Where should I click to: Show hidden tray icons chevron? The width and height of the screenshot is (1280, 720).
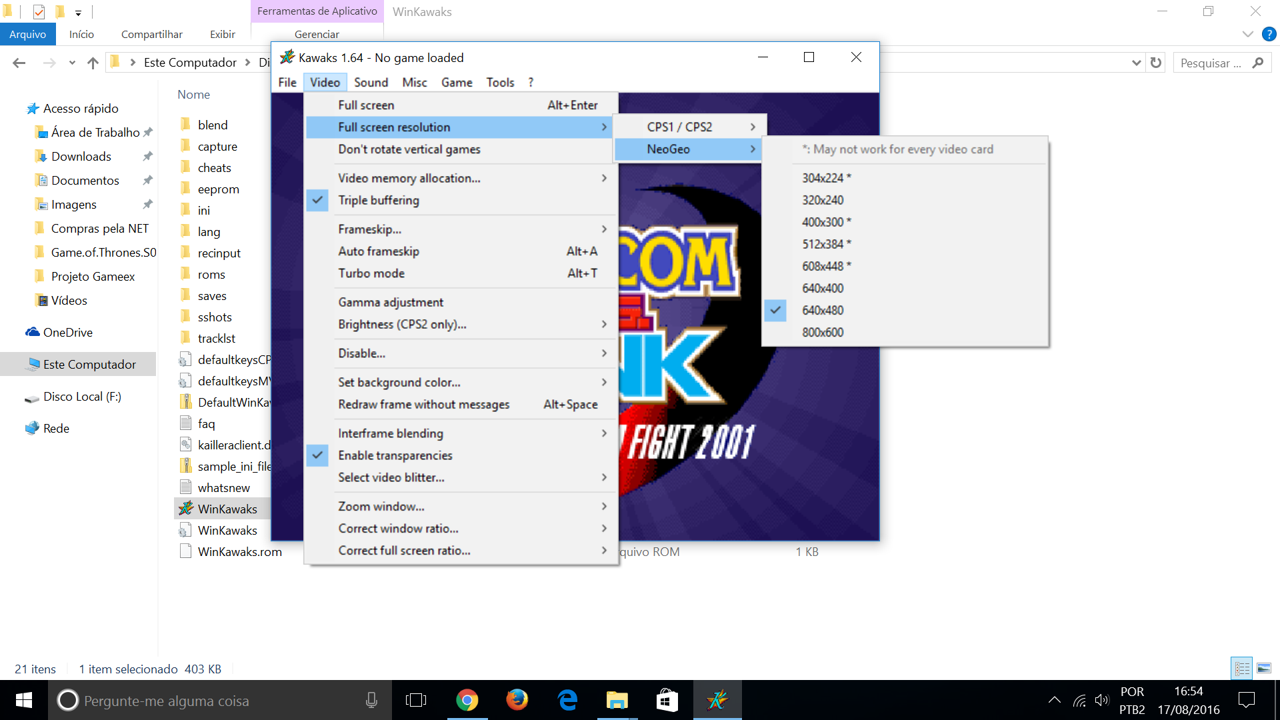click(x=1055, y=700)
